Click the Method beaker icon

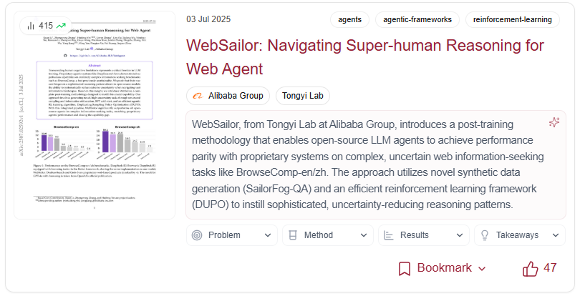[x=293, y=235]
